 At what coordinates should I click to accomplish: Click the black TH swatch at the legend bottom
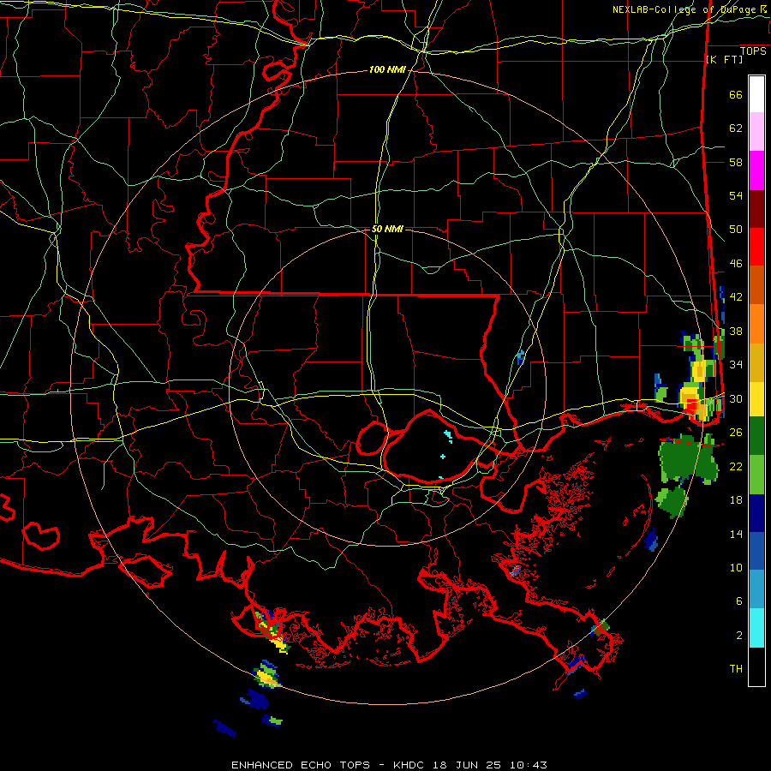[x=756, y=666]
